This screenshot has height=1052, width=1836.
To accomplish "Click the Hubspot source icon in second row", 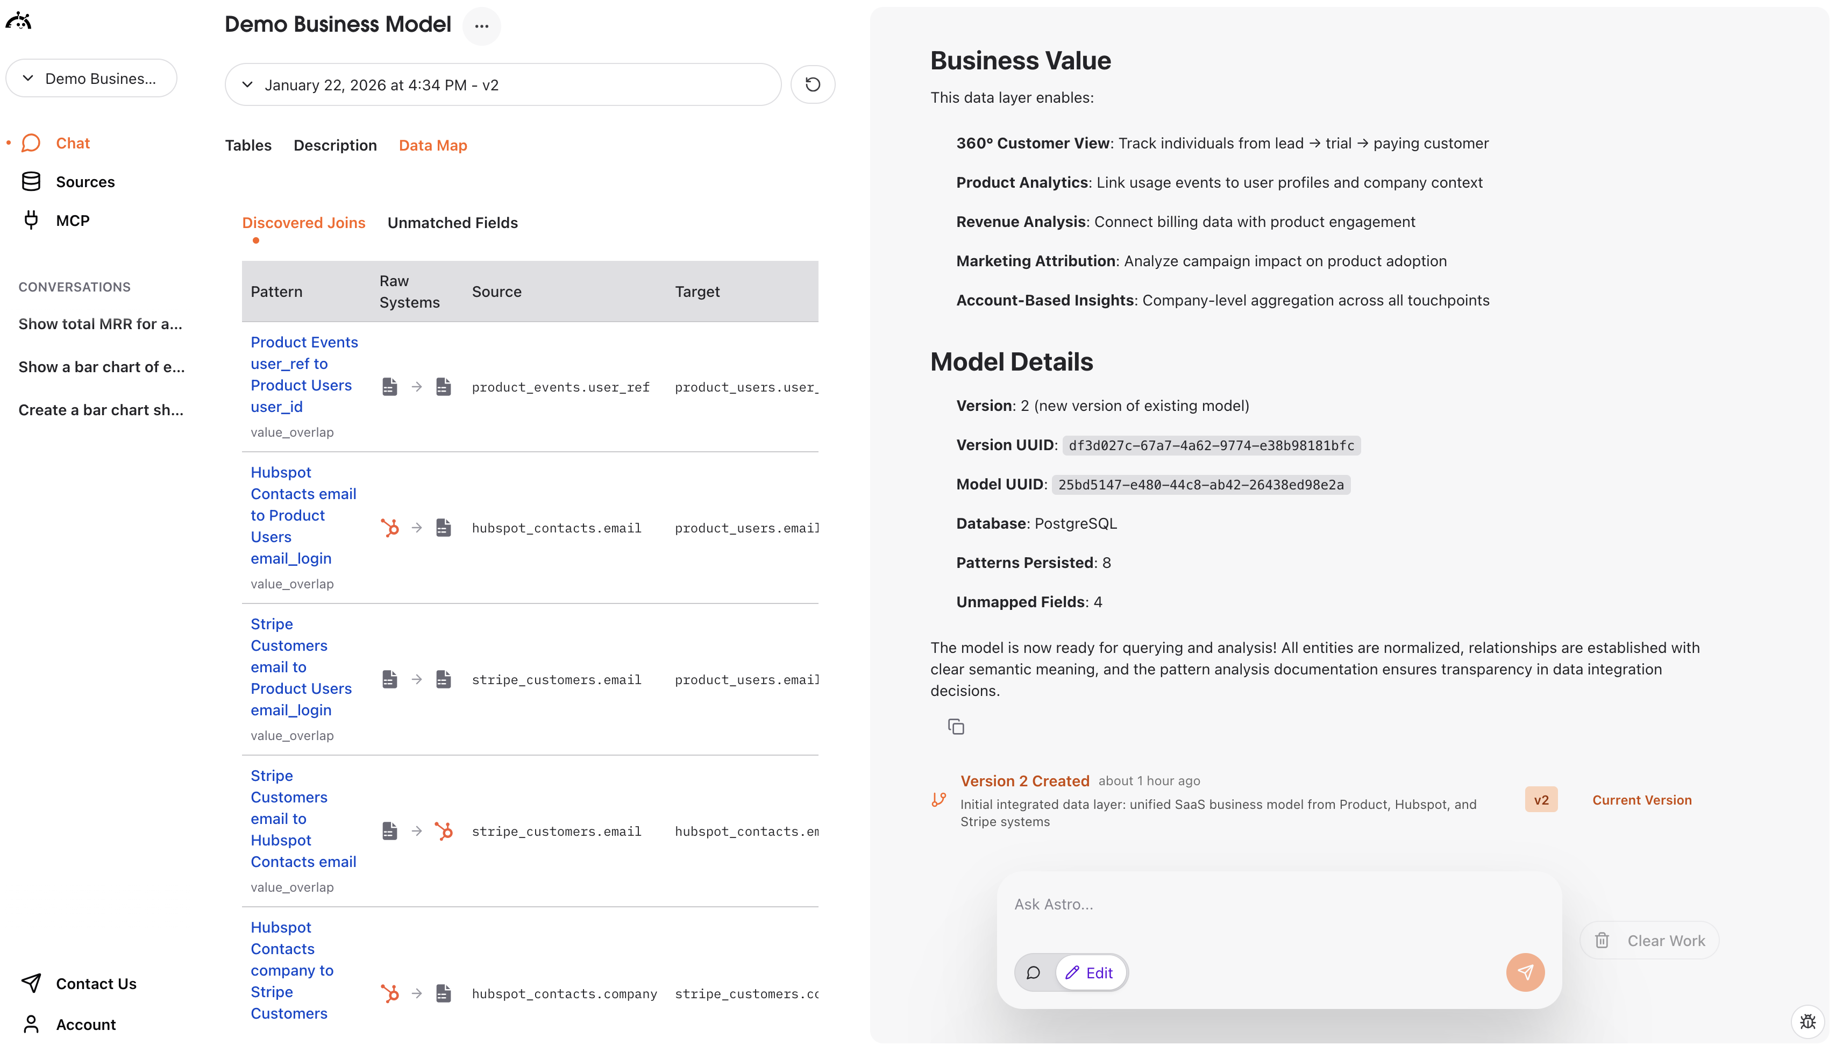I will 389,528.
